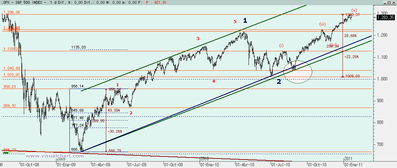
Task: Select the red wave 4 label
Action: (214, 81)
